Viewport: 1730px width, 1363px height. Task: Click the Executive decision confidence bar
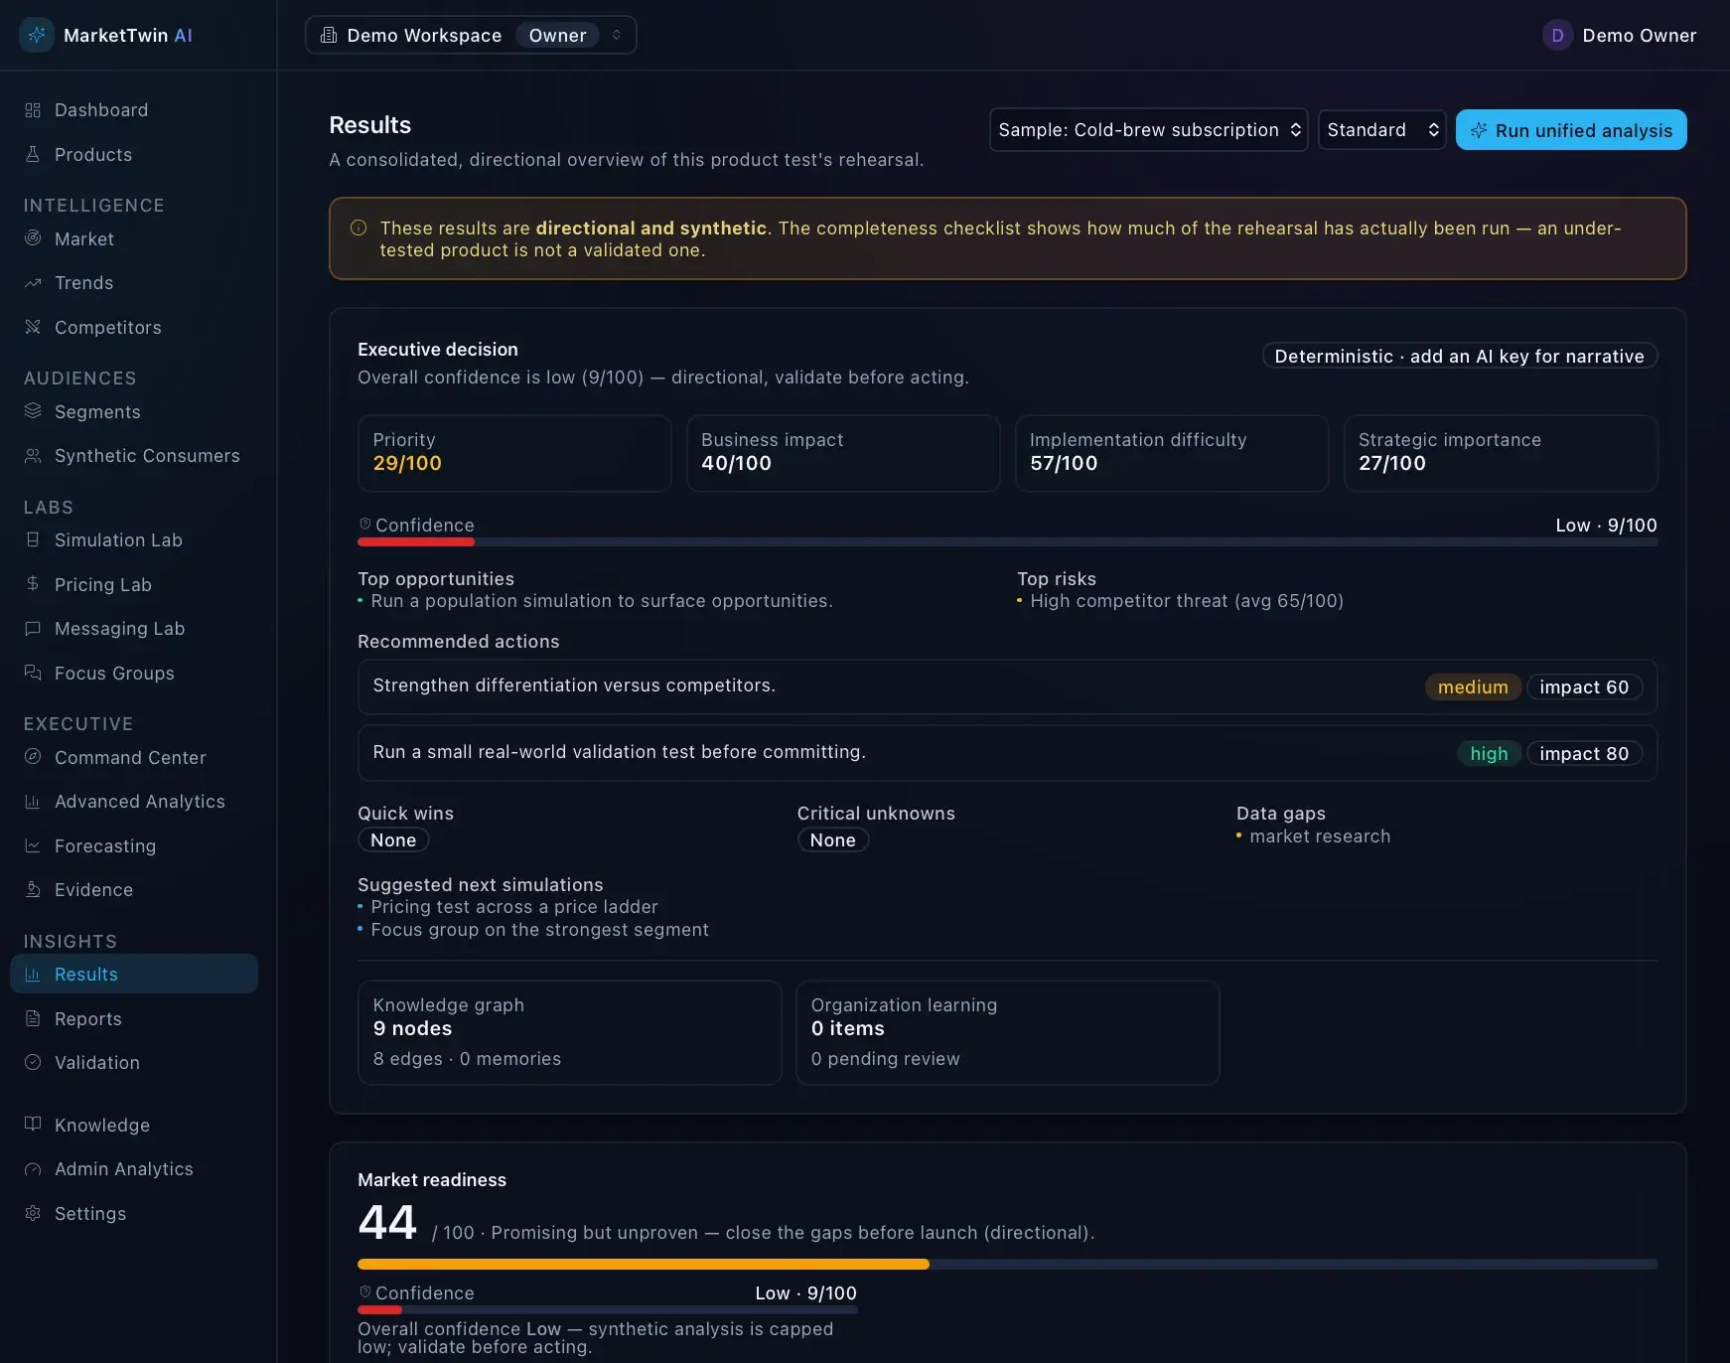[x=1007, y=541]
